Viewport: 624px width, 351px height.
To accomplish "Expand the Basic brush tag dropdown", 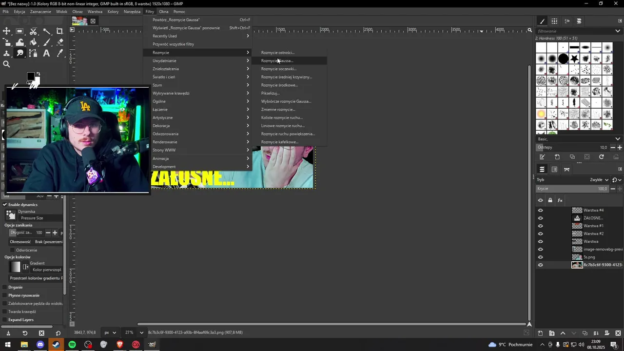I will pyautogui.click(x=618, y=139).
